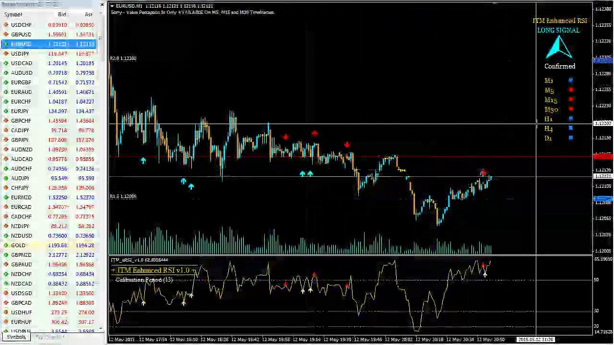Click the blue H1 timeframe indicator dot
614x345 pixels.
[570, 119]
